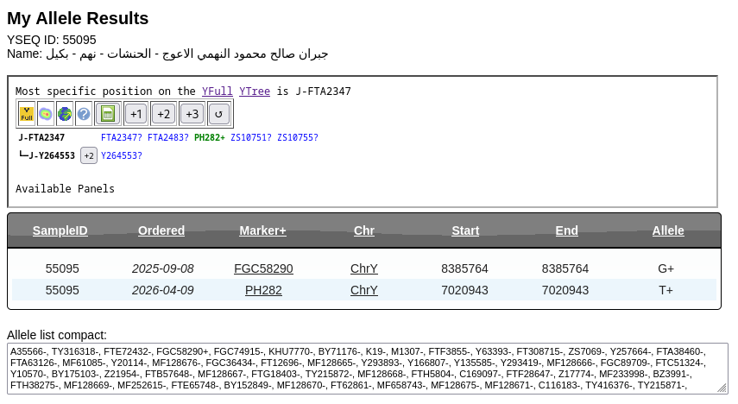
Task: Sort table by Marker+ column
Action: coord(262,230)
